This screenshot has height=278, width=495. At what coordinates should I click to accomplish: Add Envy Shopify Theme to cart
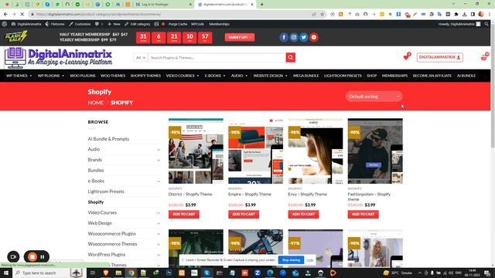pos(303,214)
